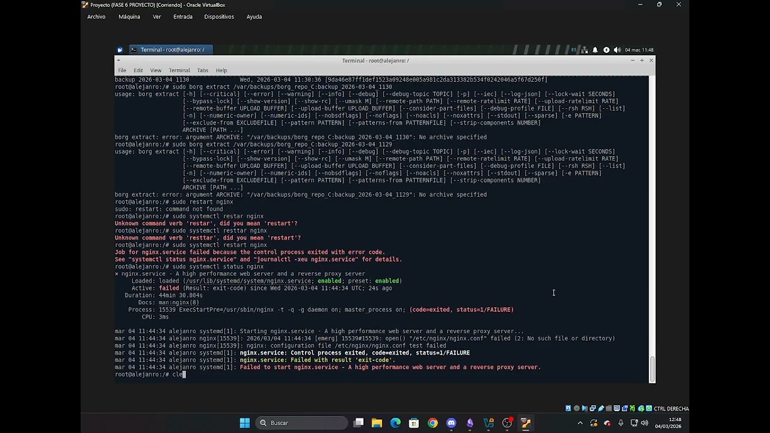Click the terminal vertical scrollbar thumb
770x433 pixels.
[x=652, y=369]
